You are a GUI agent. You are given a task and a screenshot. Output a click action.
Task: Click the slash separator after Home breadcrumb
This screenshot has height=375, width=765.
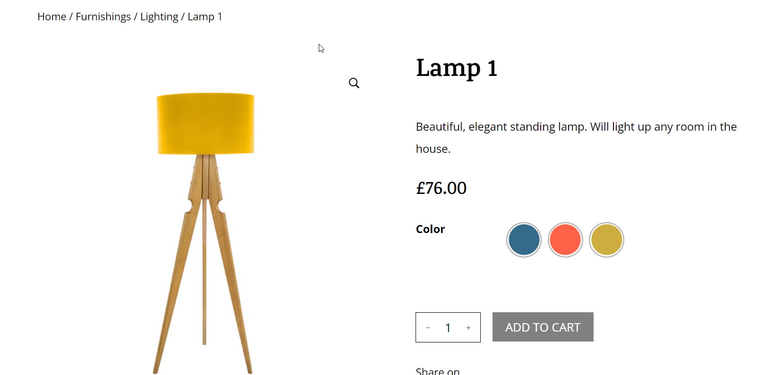(x=71, y=17)
